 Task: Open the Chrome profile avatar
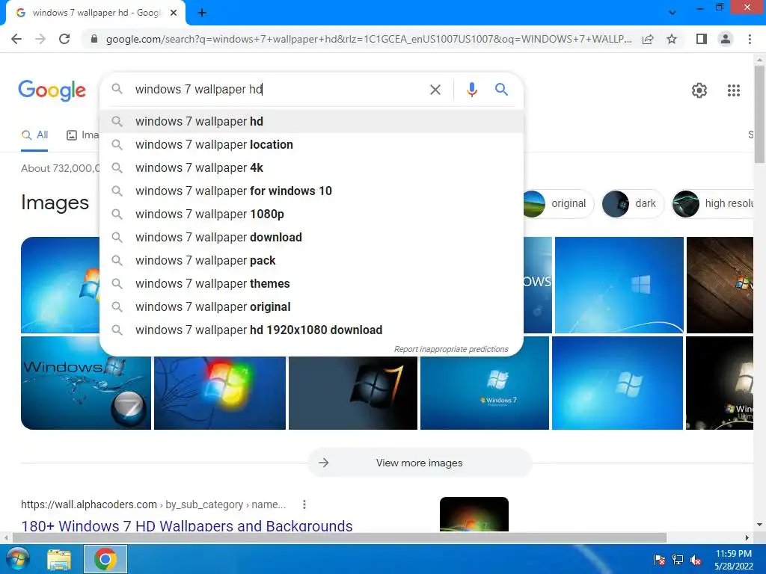tap(726, 39)
